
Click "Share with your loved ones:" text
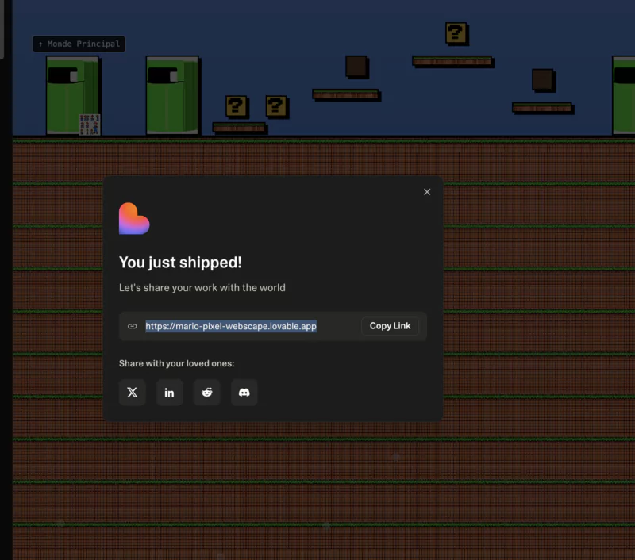click(x=176, y=363)
